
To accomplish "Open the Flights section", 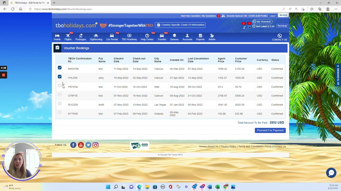I will coord(68,37).
